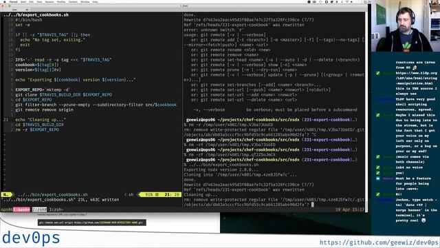Image resolution: width=440 pixels, height=248 pixels.
Task: Switch to tmux window 2:zsh
Action: coord(39,209)
